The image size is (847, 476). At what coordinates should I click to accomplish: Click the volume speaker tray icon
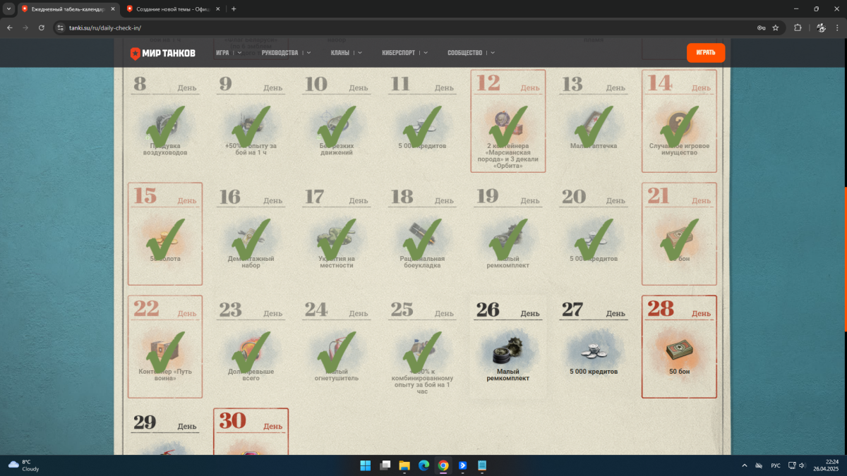click(802, 465)
